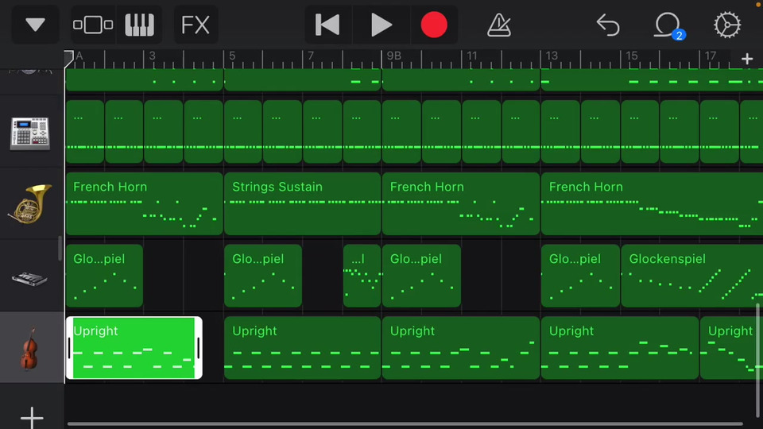Undo the last action

[x=608, y=25]
